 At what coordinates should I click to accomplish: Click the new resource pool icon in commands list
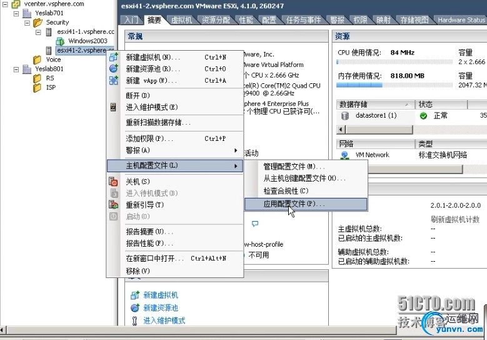[135, 307]
